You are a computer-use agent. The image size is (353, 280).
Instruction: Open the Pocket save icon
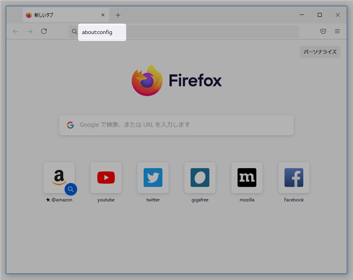pyautogui.click(x=323, y=31)
